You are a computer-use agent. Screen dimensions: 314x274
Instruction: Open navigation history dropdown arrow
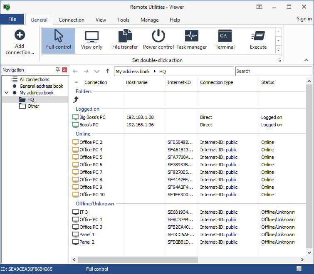[97, 71]
